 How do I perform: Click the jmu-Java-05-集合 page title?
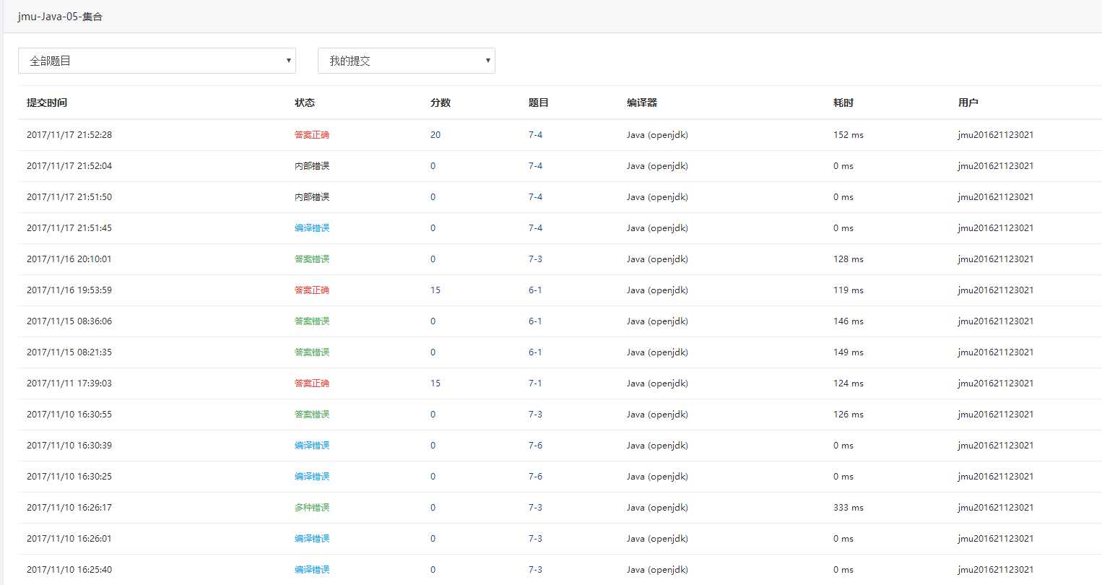(60, 16)
